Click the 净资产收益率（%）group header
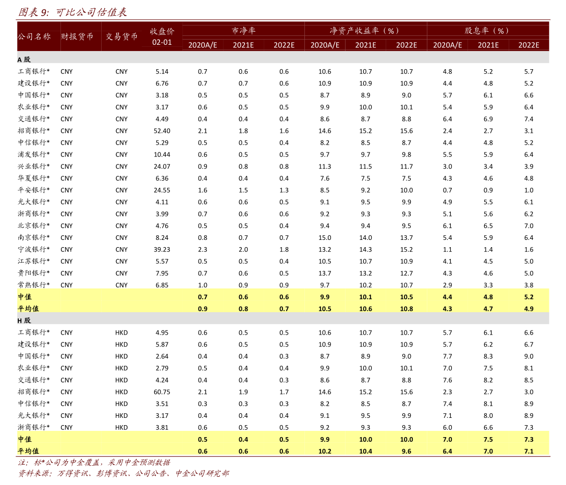The image size is (566, 485). [365, 31]
